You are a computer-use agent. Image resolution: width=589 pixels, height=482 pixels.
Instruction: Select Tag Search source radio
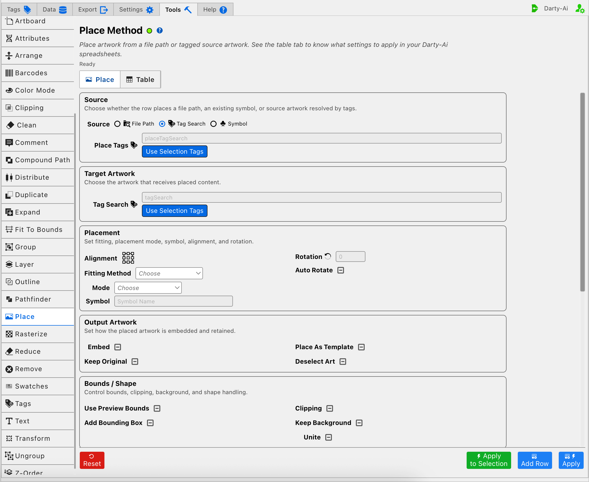pos(162,124)
